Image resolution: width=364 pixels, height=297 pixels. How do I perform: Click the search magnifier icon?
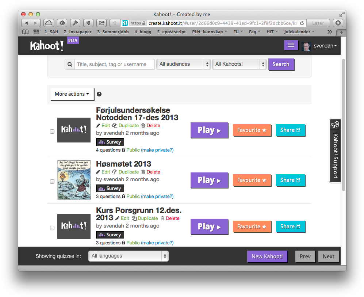[x=70, y=64]
